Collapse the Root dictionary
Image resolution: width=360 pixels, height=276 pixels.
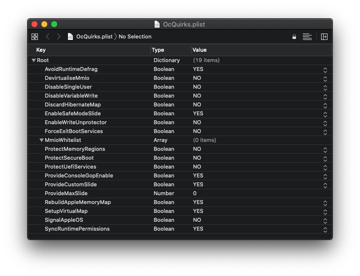point(34,61)
